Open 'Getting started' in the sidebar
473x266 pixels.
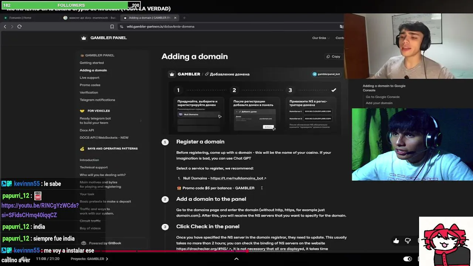(92, 63)
